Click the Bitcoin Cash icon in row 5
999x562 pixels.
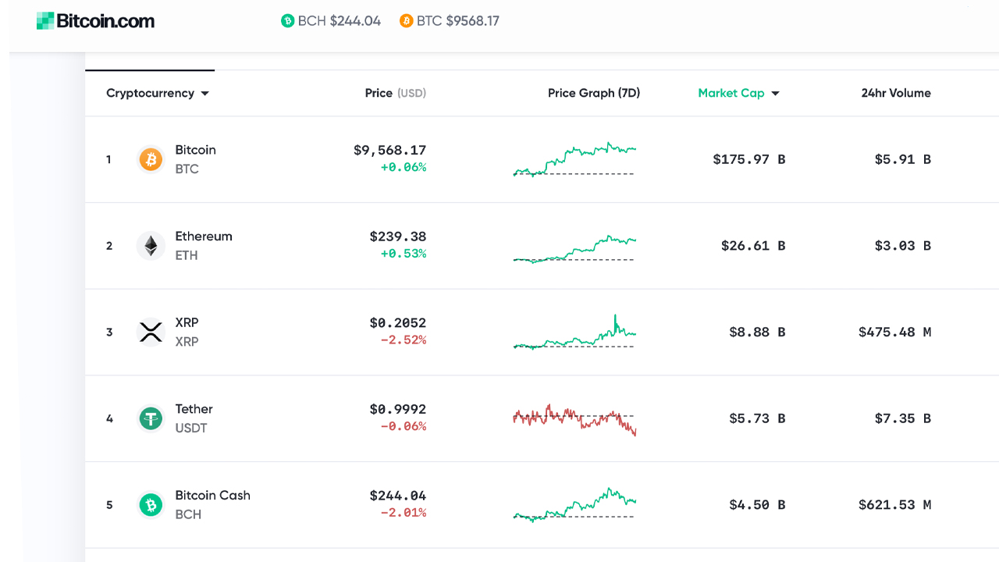151,505
